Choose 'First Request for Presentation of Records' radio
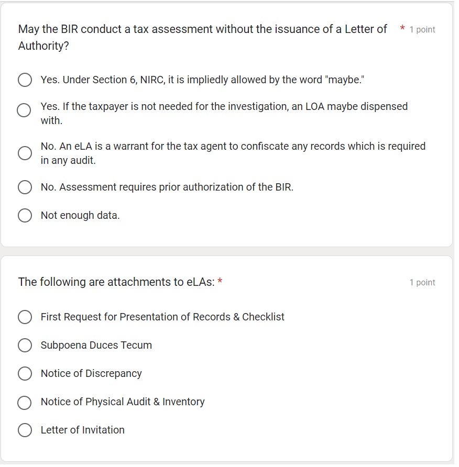This screenshot has width=459, height=467. (x=25, y=317)
